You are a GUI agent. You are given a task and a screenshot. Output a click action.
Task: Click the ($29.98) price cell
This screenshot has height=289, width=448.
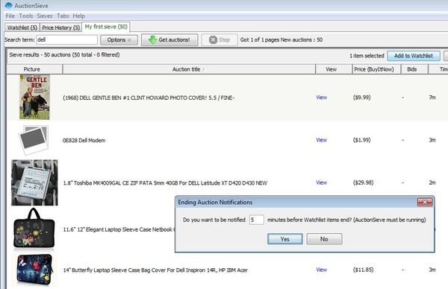pos(363,182)
